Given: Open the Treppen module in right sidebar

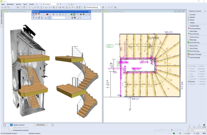Looking at the screenshot, I should pos(192,22).
